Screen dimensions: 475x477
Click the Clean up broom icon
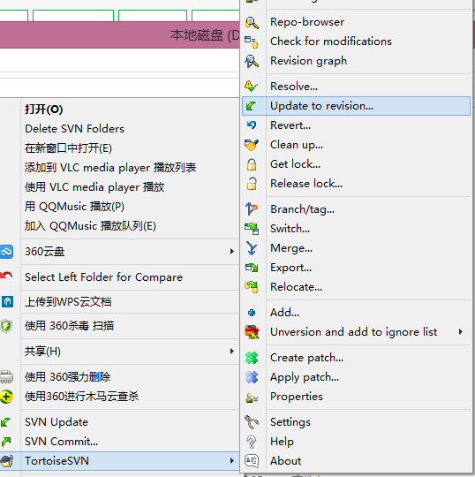pyautogui.click(x=252, y=145)
